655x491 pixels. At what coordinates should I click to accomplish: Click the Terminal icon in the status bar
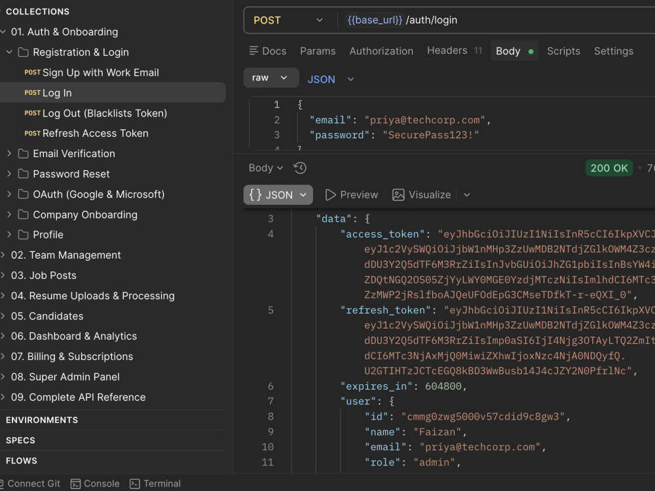click(x=134, y=484)
